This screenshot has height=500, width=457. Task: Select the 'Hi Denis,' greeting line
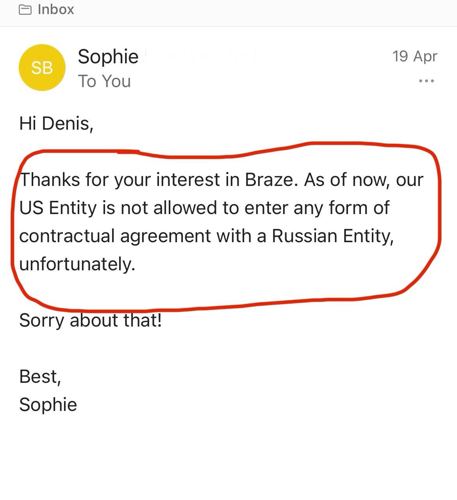pos(56,124)
